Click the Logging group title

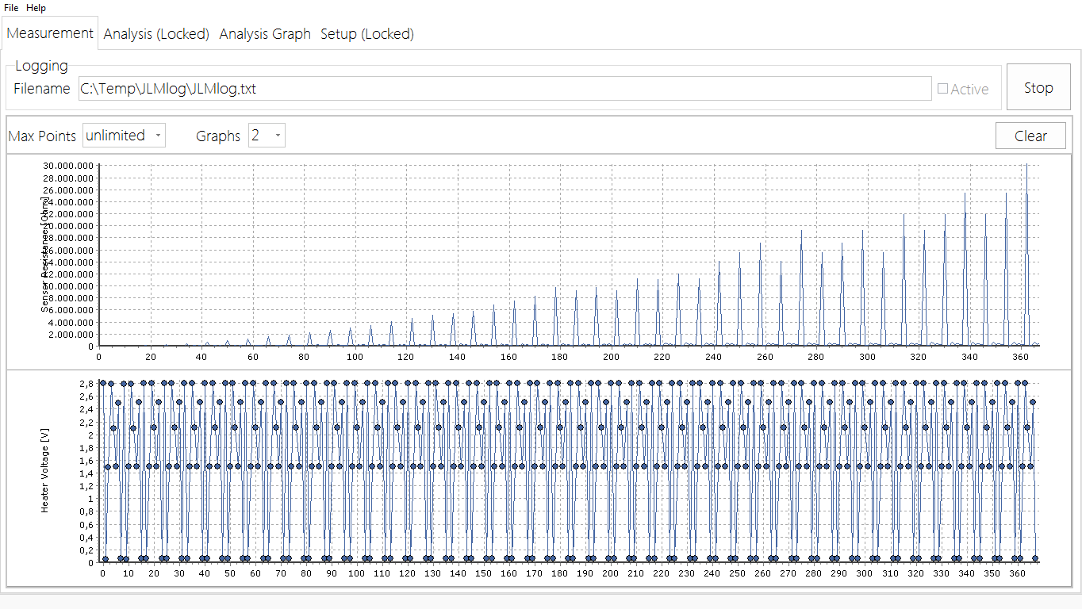pos(41,66)
